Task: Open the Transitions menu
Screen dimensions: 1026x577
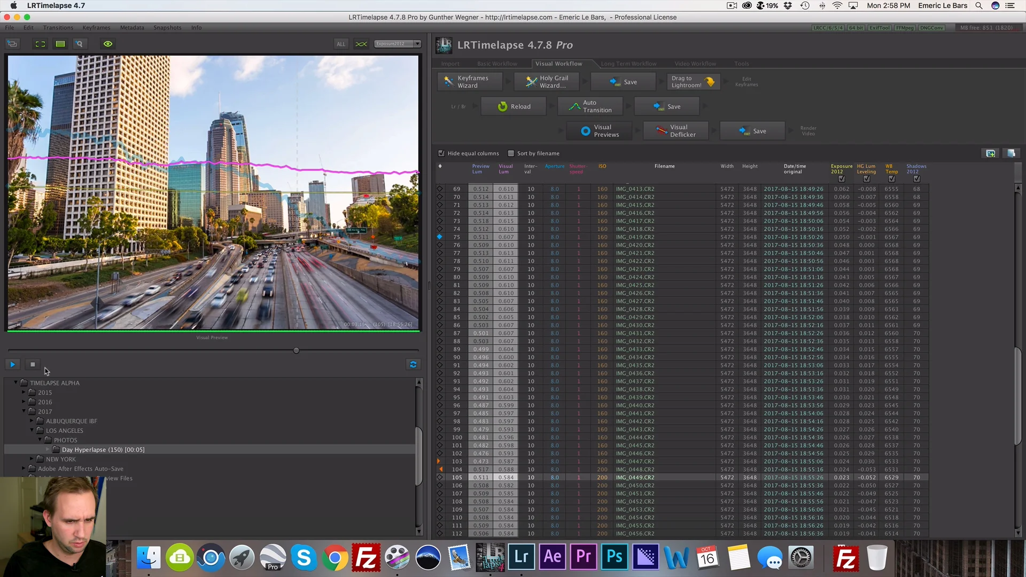Action: point(58,28)
